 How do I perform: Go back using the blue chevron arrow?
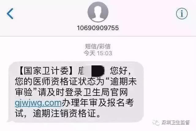tap(10, 13)
